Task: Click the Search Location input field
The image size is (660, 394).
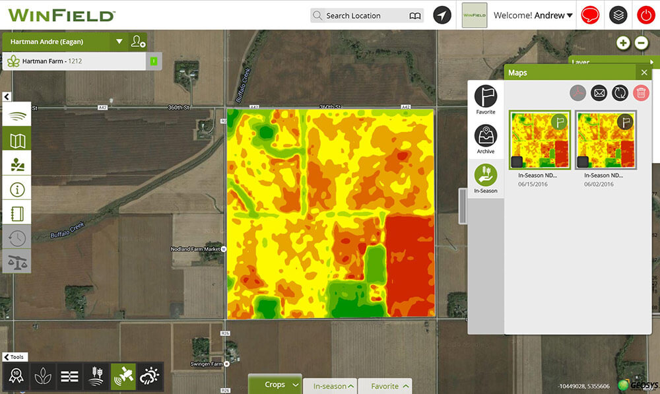Action: click(363, 15)
